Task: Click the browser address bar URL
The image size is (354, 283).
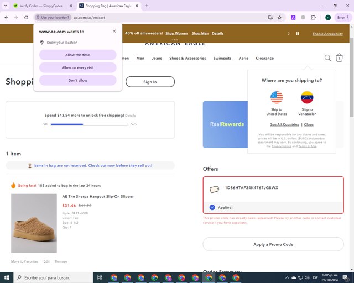Action: point(89,18)
